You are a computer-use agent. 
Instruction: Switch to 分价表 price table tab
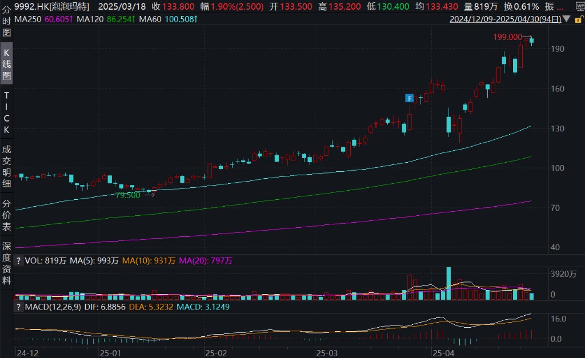(x=7, y=215)
